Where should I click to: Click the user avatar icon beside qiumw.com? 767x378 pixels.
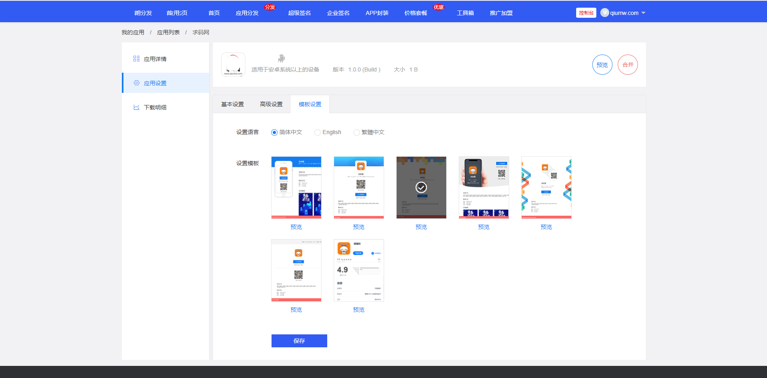(604, 13)
